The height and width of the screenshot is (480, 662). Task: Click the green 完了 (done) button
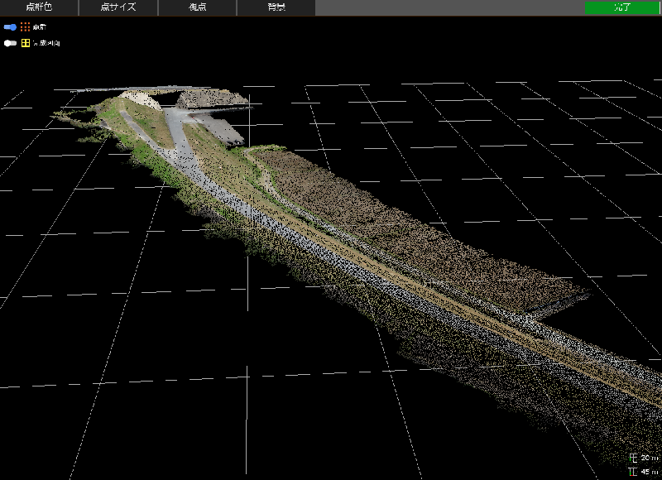pyautogui.click(x=622, y=7)
